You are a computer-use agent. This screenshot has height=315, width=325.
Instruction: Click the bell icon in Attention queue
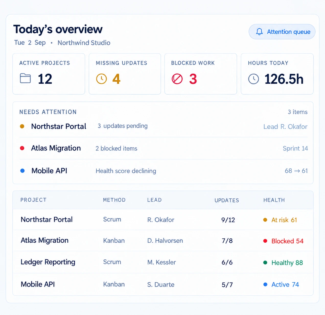click(259, 32)
